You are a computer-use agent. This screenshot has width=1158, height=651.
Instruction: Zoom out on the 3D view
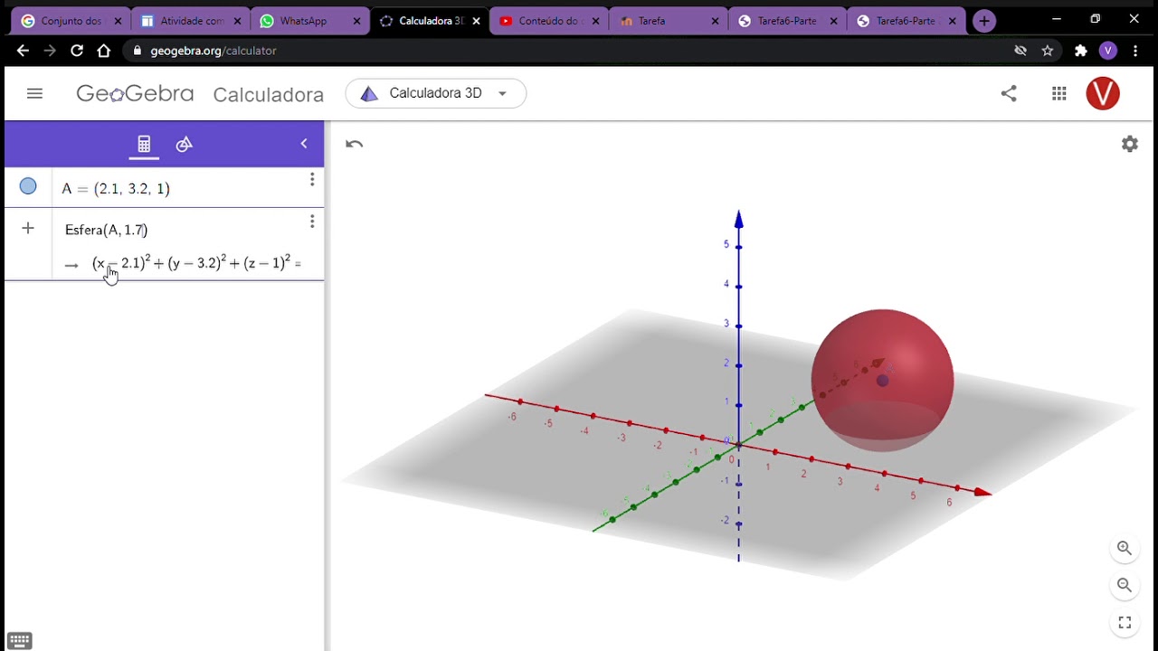point(1125,585)
